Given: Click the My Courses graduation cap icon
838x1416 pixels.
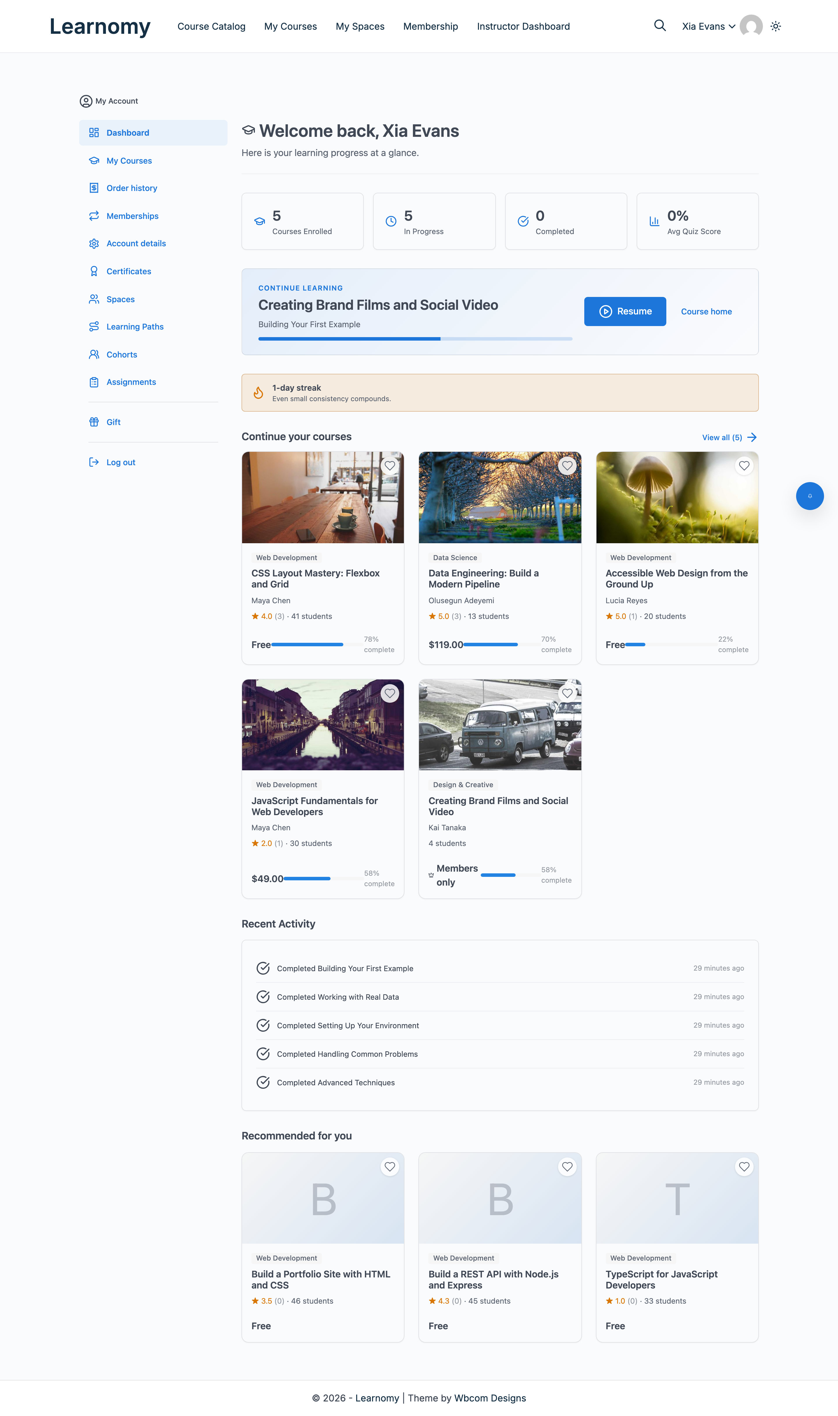Looking at the screenshot, I should (94, 160).
